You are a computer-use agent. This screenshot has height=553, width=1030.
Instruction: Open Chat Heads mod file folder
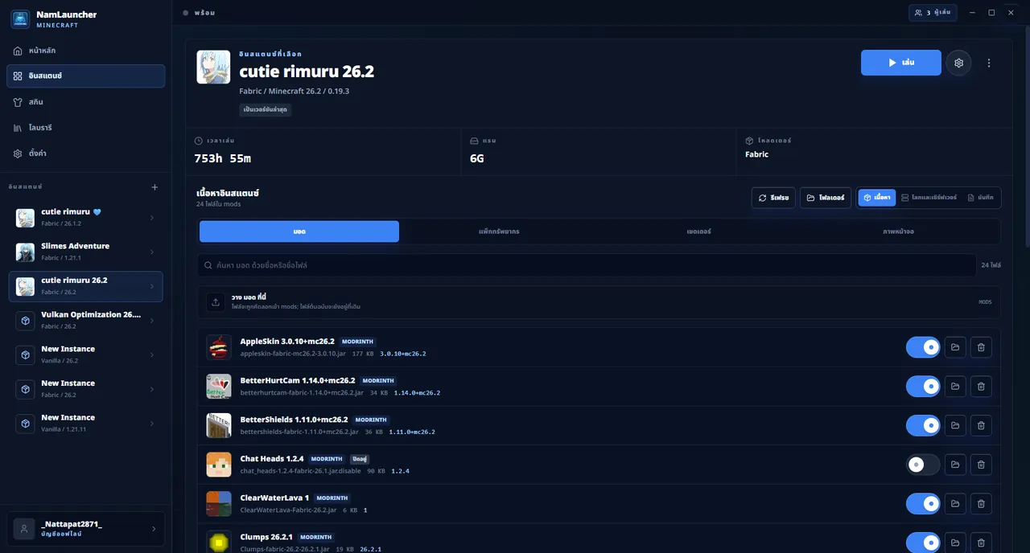pyautogui.click(x=955, y=465)
